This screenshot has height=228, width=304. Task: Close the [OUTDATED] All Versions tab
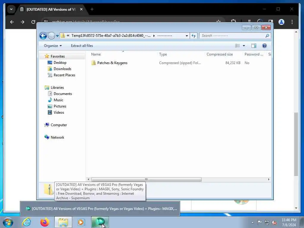[x=81, y=9]
